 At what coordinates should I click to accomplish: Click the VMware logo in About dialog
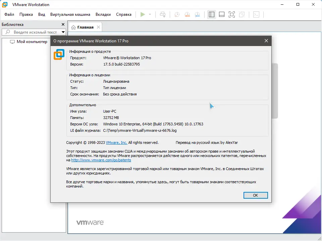[x=59, y=54]
